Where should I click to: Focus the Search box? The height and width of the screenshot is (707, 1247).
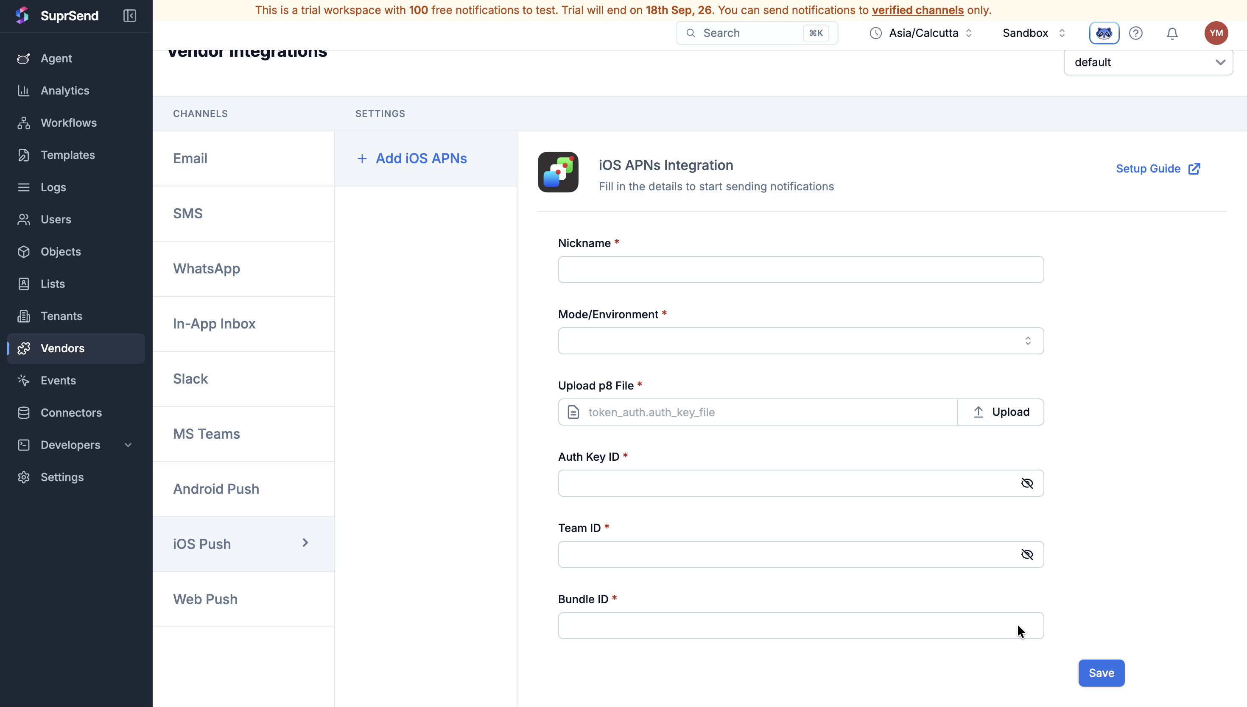tap(757, 33)
